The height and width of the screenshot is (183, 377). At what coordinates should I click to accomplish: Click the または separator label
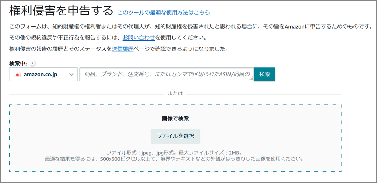tap(175, 93)
